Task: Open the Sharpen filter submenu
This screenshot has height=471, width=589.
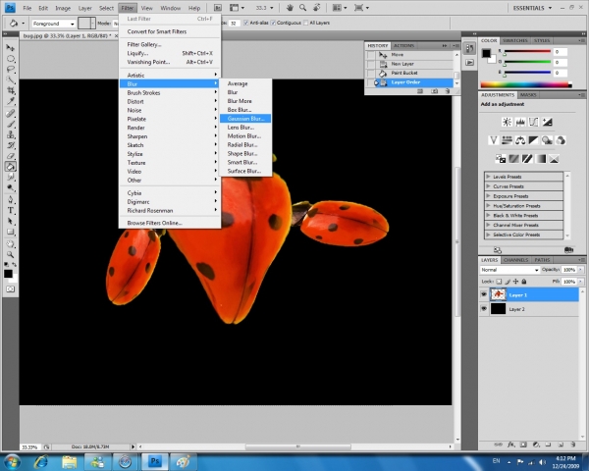Action: click(170, 136)
